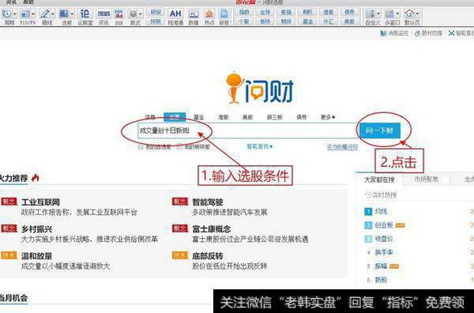Expand the 自定义 dropdown arrow
Screen dimensions: 474x313
(x=378, y=14)
